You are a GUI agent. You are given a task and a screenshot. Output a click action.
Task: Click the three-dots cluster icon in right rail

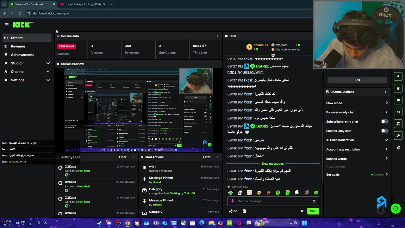[x=398, y=148]
